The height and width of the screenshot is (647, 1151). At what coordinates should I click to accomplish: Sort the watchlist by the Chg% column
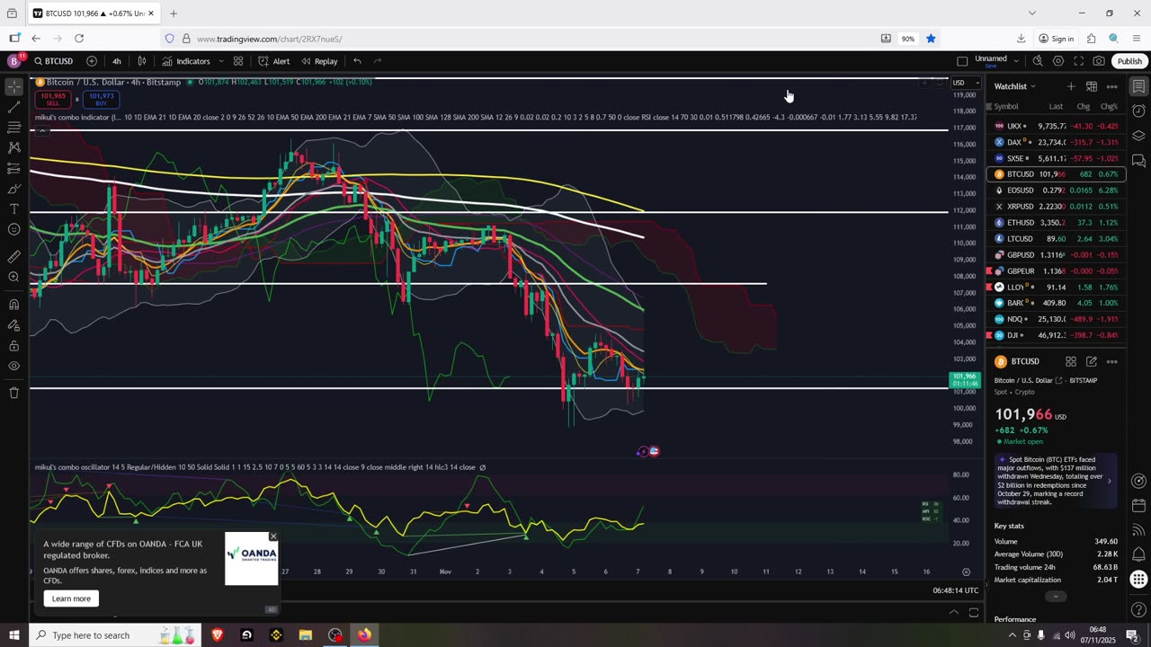1109,106
